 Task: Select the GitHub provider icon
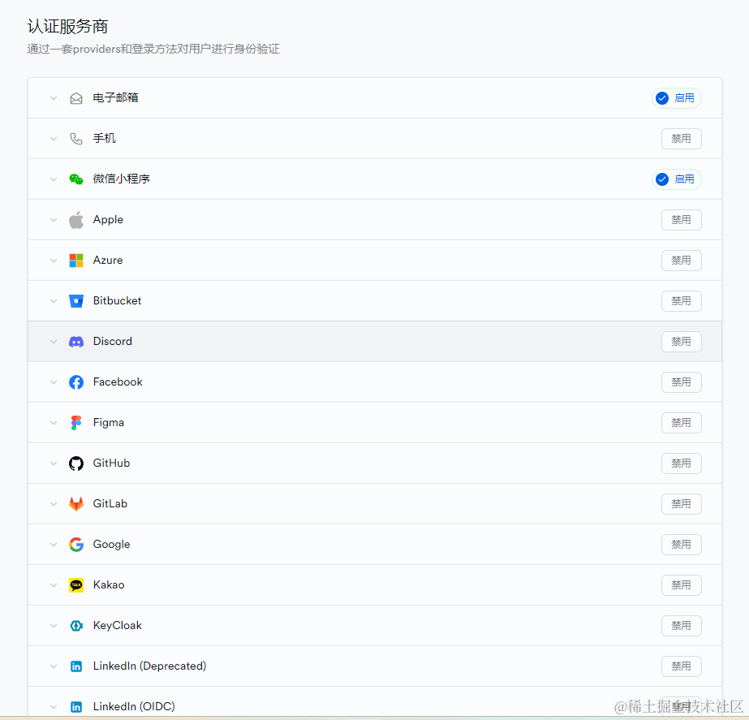point(75,463)
